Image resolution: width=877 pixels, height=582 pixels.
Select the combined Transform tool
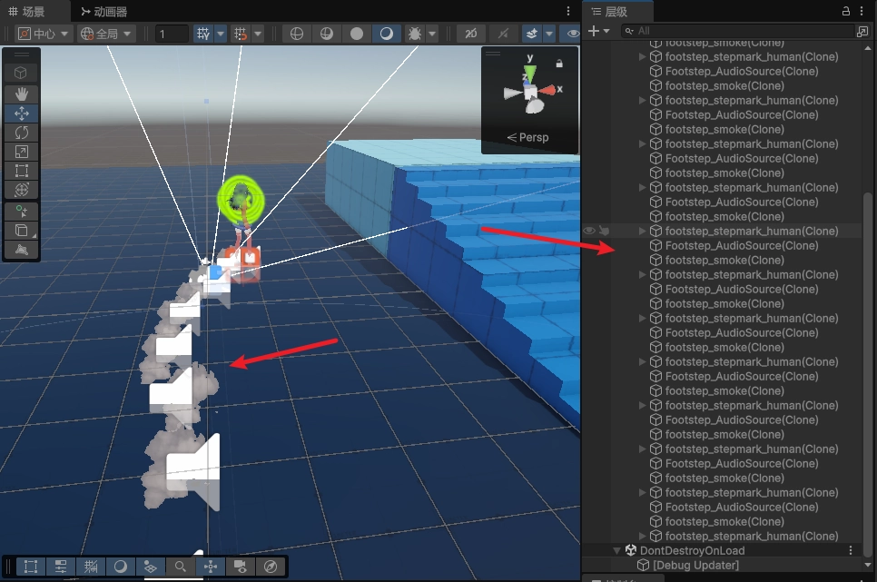(x=21, y=190)
